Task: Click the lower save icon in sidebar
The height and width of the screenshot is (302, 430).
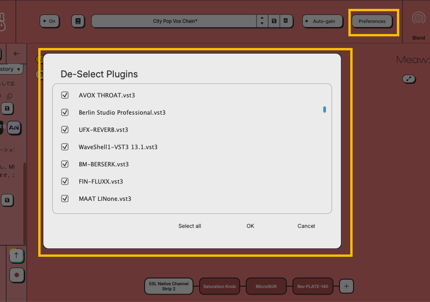Action: pos(7,200)
